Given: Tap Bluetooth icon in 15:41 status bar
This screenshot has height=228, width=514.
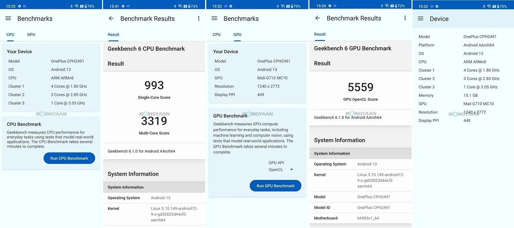Looking at the screenshot, I should pyautogui.click(x=175, y=6).
